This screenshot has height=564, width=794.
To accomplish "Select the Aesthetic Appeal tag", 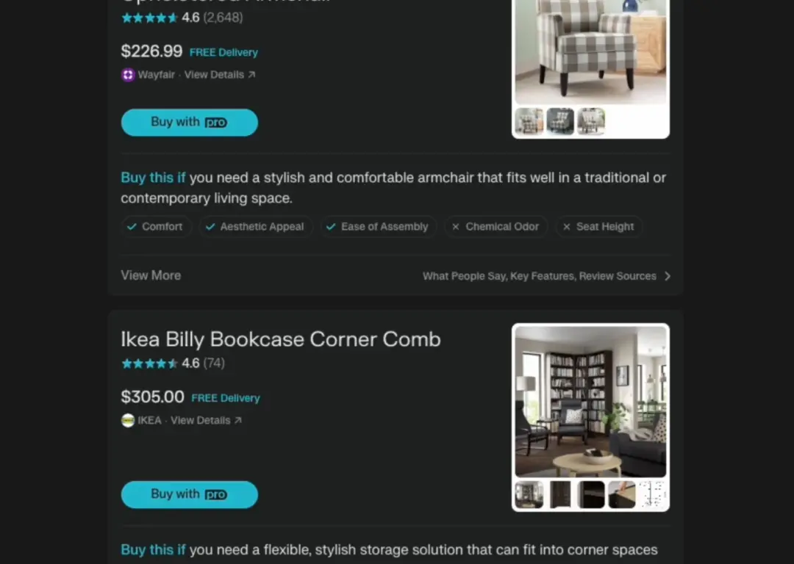I will 256,227.
